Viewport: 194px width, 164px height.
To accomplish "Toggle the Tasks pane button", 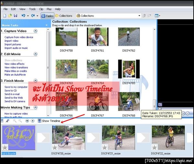I will tap(48, 16).
